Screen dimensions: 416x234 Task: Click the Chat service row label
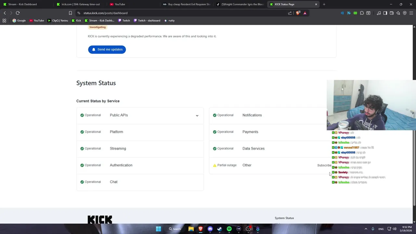pyautogui.click(x=114, y=182)
